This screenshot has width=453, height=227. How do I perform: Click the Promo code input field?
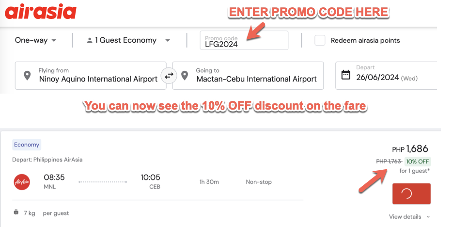pyautogui.click(x=244, y=41)
